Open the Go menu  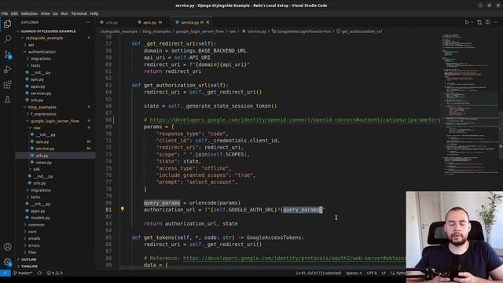tap(55, 13)
